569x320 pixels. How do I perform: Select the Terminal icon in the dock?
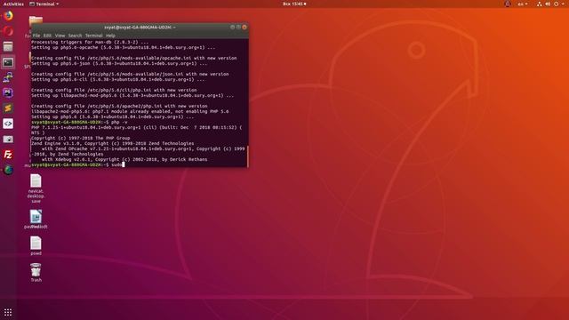coord(8,62)
